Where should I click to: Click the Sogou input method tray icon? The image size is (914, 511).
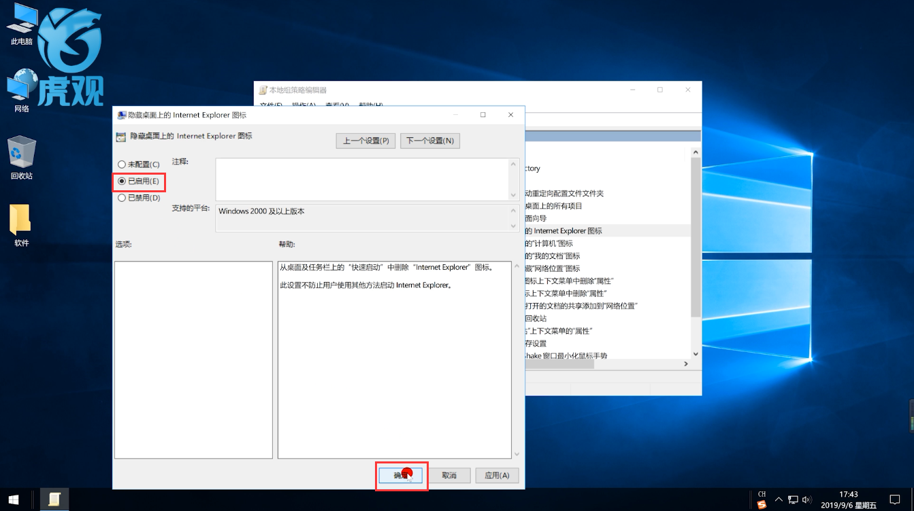[x=762, y=504]
